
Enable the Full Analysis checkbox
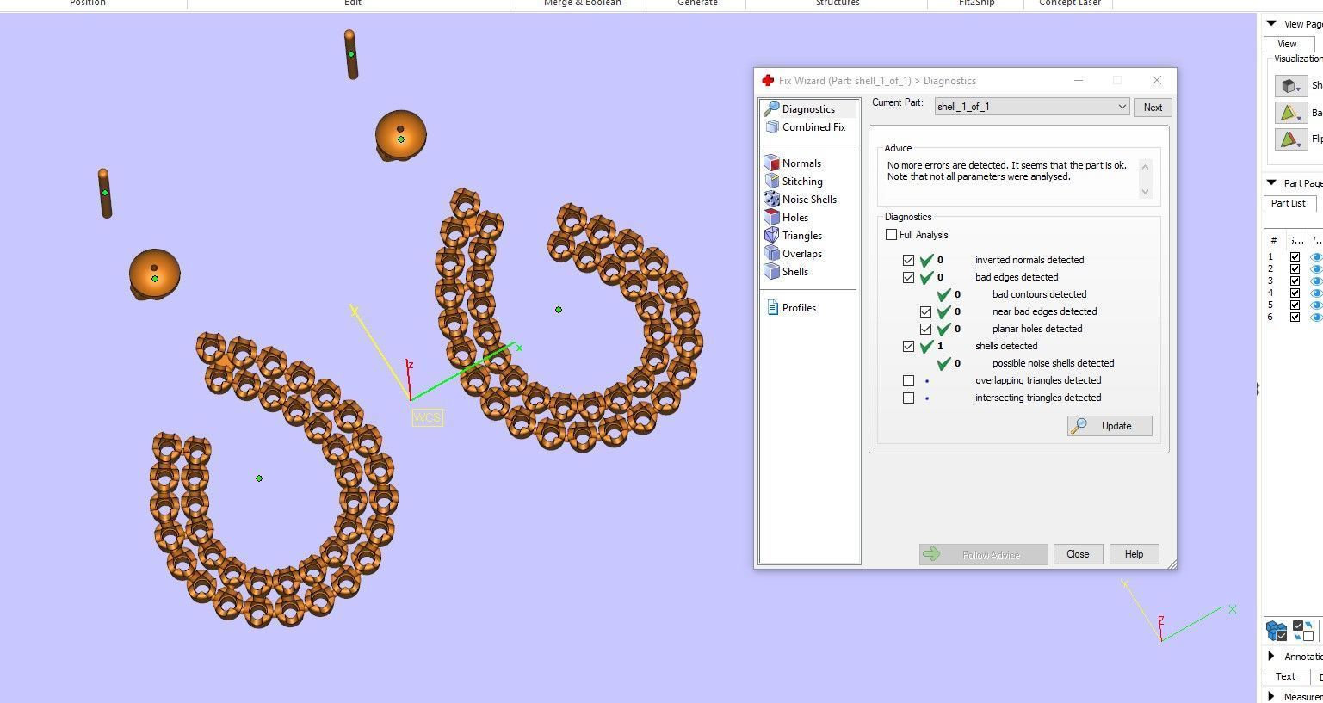point(891,235)
